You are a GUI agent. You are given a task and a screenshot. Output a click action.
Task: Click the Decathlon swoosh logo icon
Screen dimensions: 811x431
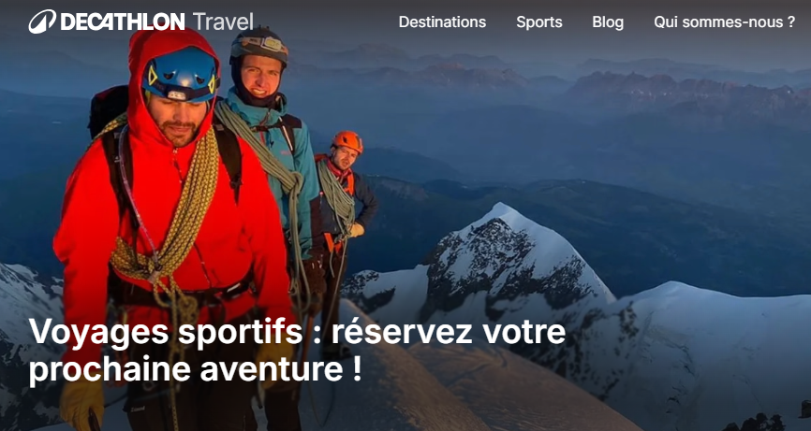coord(42,22)
